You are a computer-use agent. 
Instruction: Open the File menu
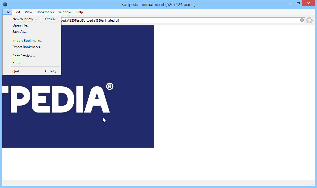[x=7, y=12]
